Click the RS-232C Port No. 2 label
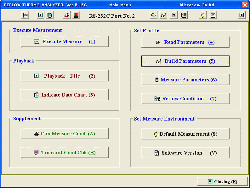 point(112,16)
